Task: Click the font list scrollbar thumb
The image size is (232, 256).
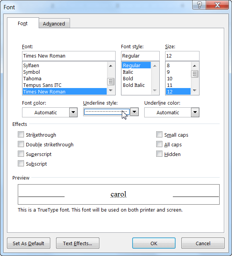Action: 111,81
